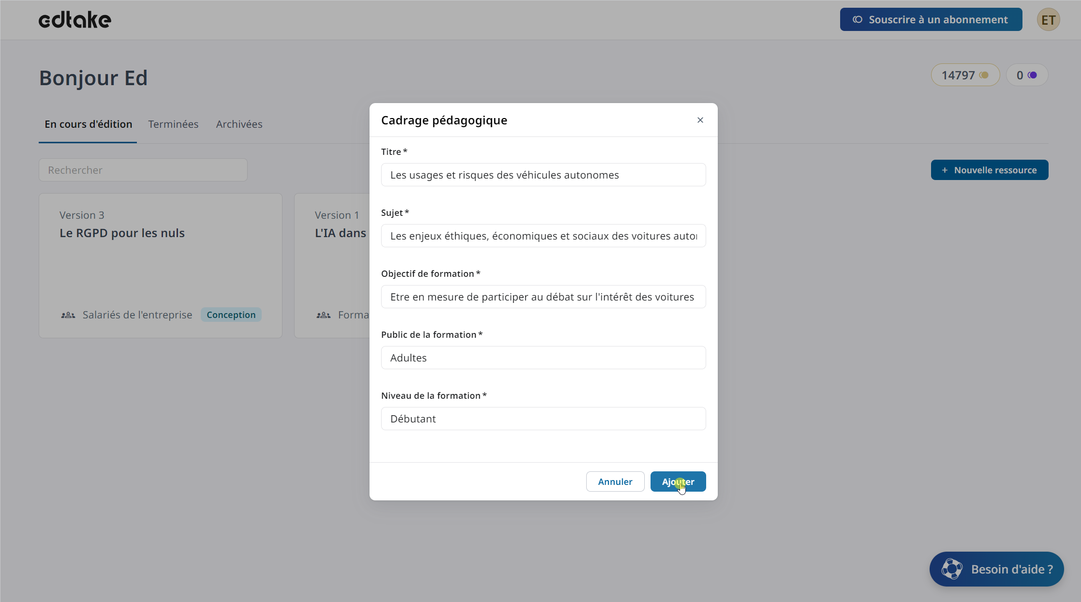The height and width of the screenshot is (602, 1081).
Task: Click into the Sujet field
Action: click(543, 236)
